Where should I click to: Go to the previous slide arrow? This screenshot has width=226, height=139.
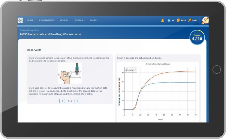tap(62, 101)
